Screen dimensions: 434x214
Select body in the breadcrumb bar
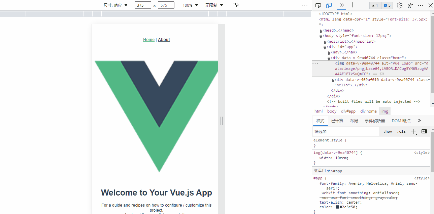point(332,111)
